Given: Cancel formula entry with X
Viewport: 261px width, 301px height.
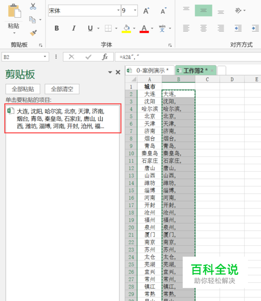Looking at the screenshot, I should [x=72, y=57].
